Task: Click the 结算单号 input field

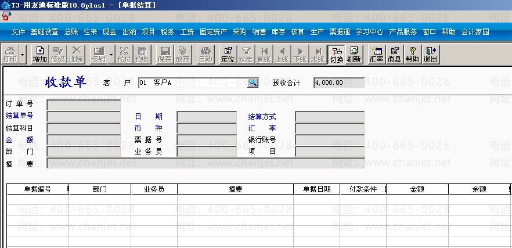Action: (84, 116)
